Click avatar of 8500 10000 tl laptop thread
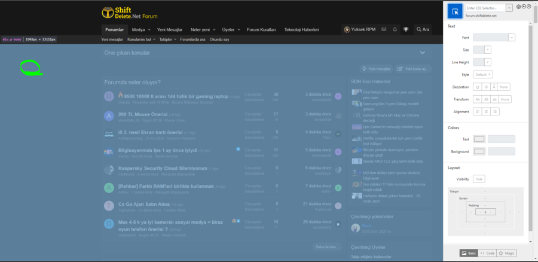This screenshot has height=262, width=538. click(109, 96)
